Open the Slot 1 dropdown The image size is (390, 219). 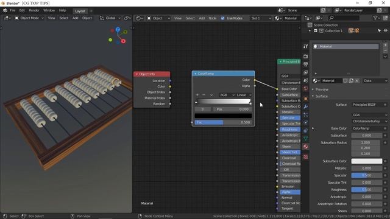pos(261,18)
